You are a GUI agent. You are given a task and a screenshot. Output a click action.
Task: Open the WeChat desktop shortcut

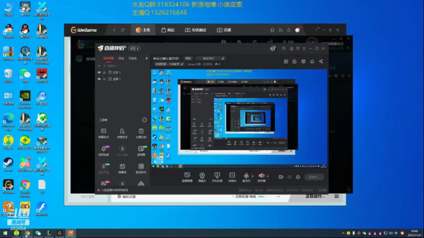pyautogui.click(x=25, y=76)
